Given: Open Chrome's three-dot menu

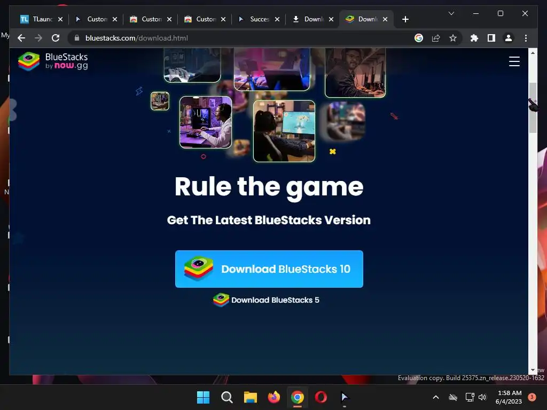Looking at the screenshot, I should point(526,38).
